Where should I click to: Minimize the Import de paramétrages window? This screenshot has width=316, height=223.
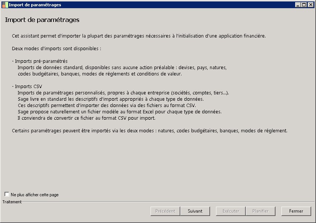pyautogui.click(x=298, y=5)
